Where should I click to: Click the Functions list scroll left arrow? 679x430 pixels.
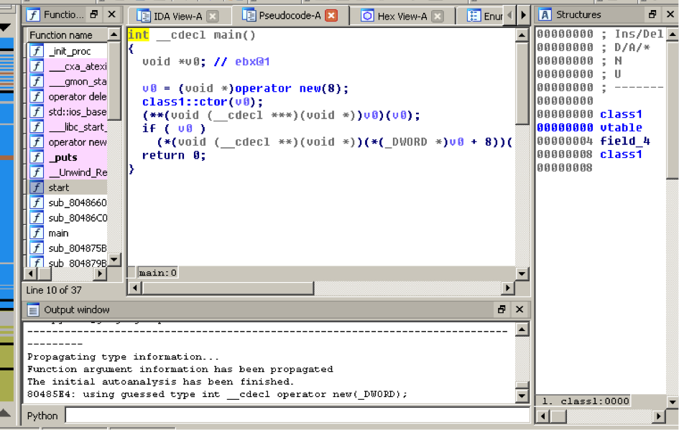tap(30, 274)
